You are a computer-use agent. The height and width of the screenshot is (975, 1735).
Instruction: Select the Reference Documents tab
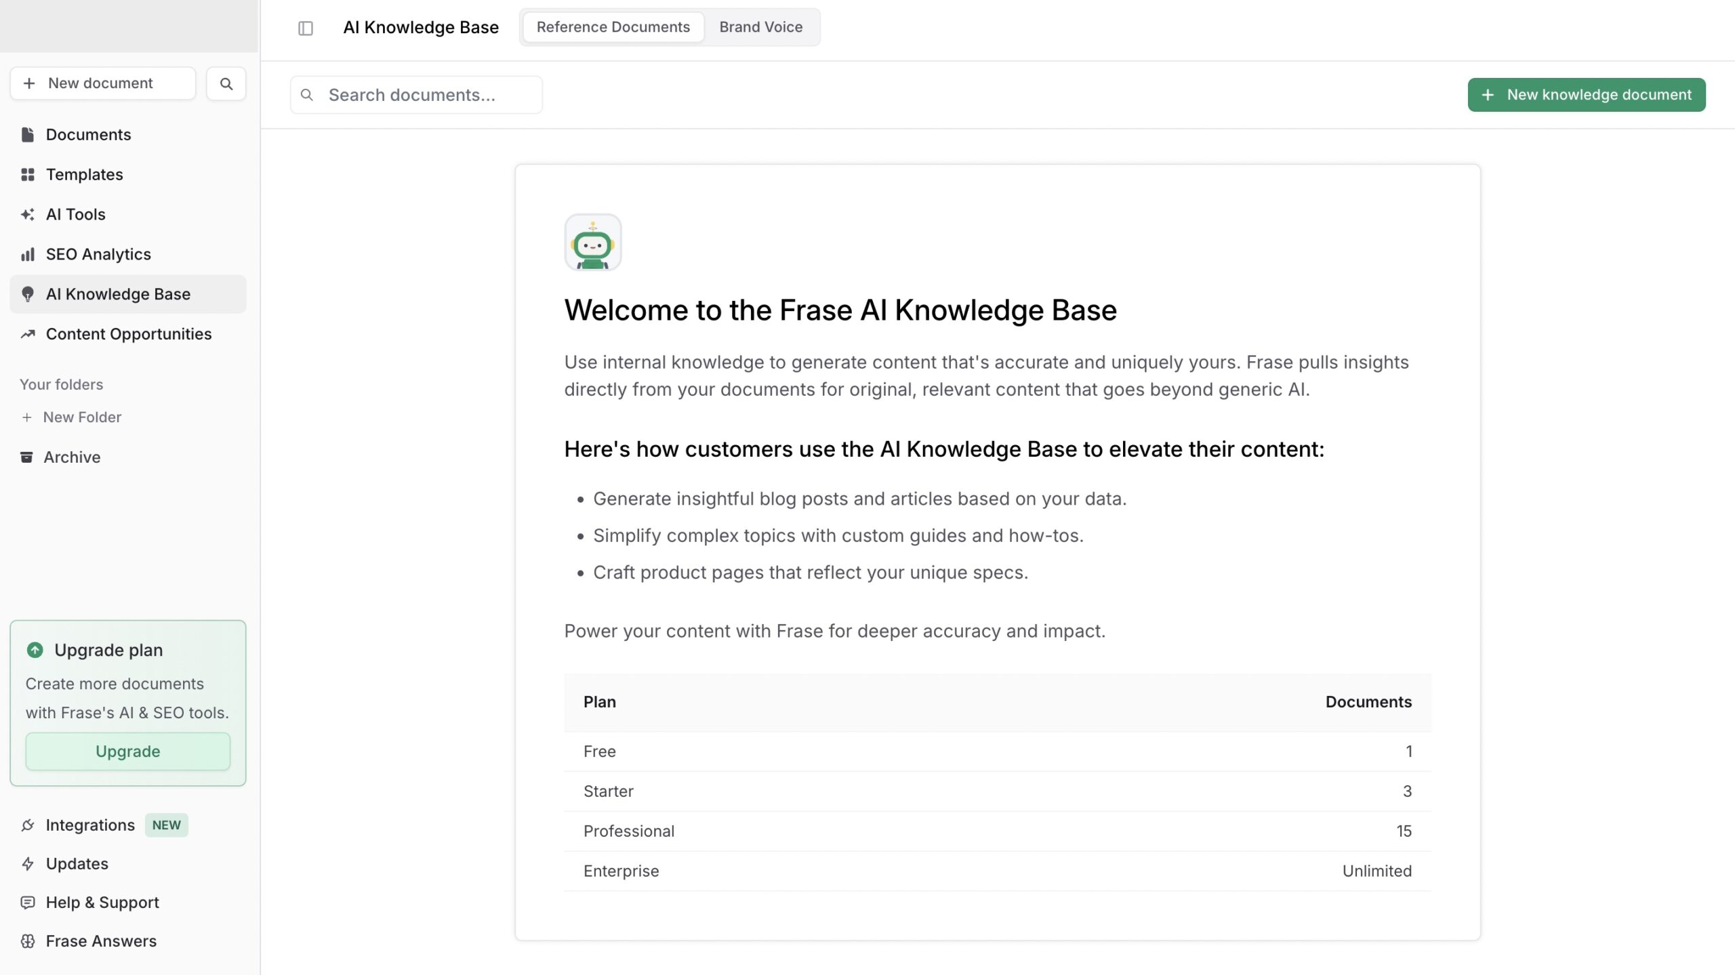[x=613, y=27]
